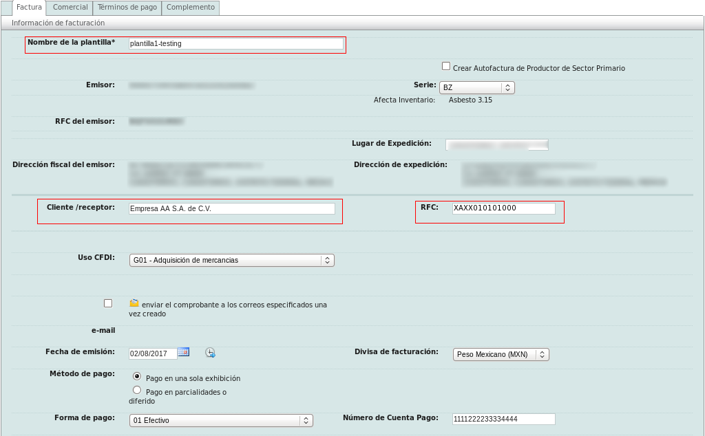Screen dimensions: 705x436
Task: Click the Nombre de la plantilla field
Action: [235, 43]
